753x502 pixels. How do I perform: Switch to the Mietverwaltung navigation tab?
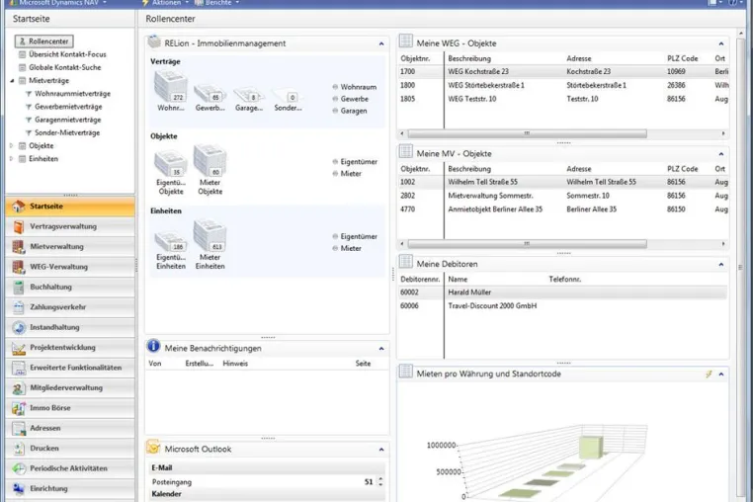coord(70,247)
